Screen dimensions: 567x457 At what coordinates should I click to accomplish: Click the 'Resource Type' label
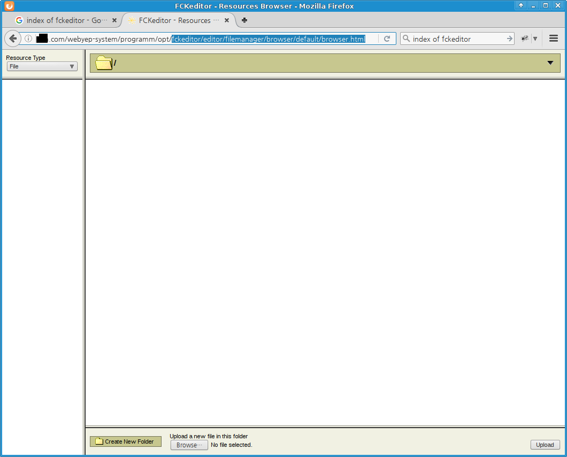point(26,58)
